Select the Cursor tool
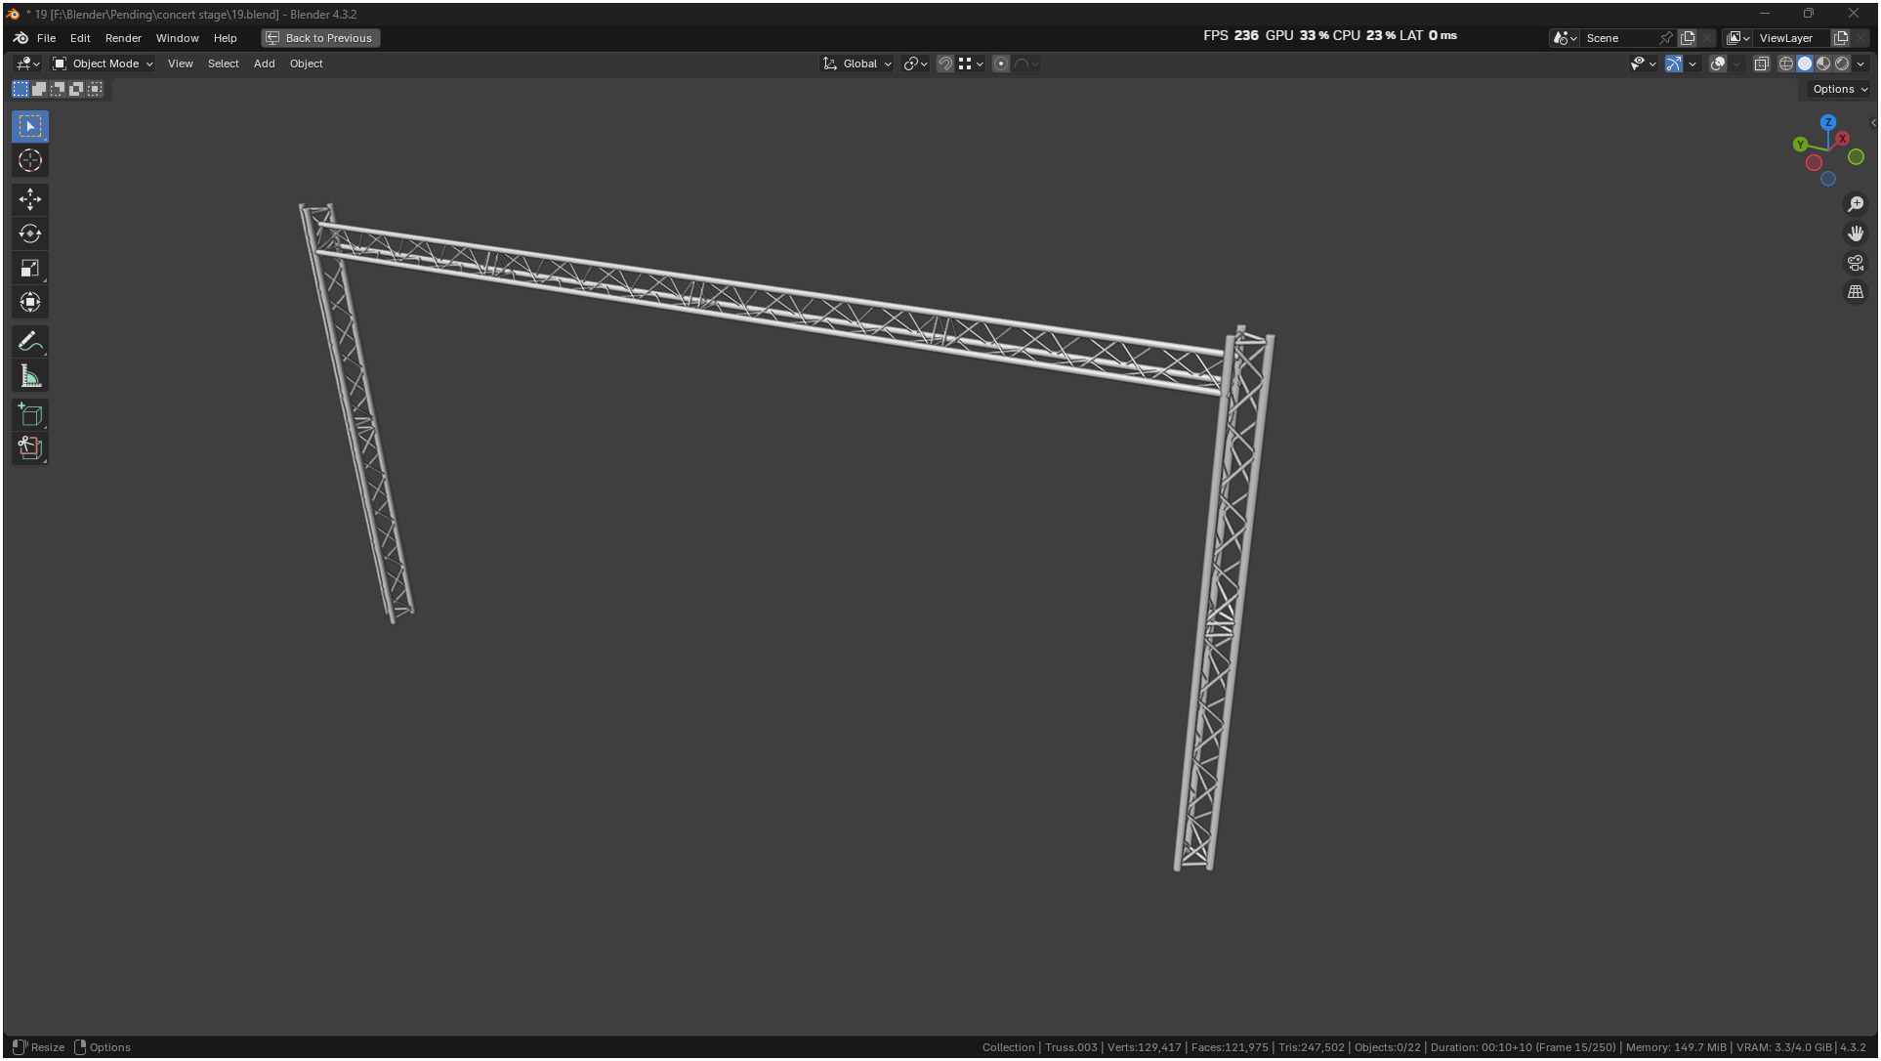The width and height of the screenshot is (1881, 1061). pos(30,160)
